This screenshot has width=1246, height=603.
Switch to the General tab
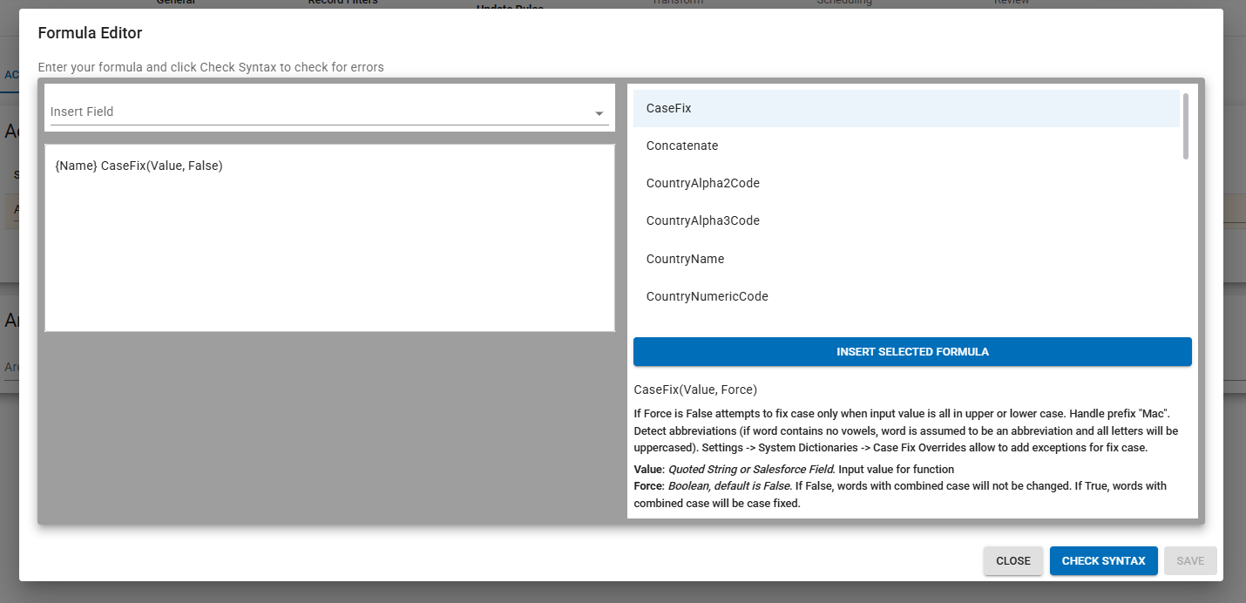click(175, 3)
